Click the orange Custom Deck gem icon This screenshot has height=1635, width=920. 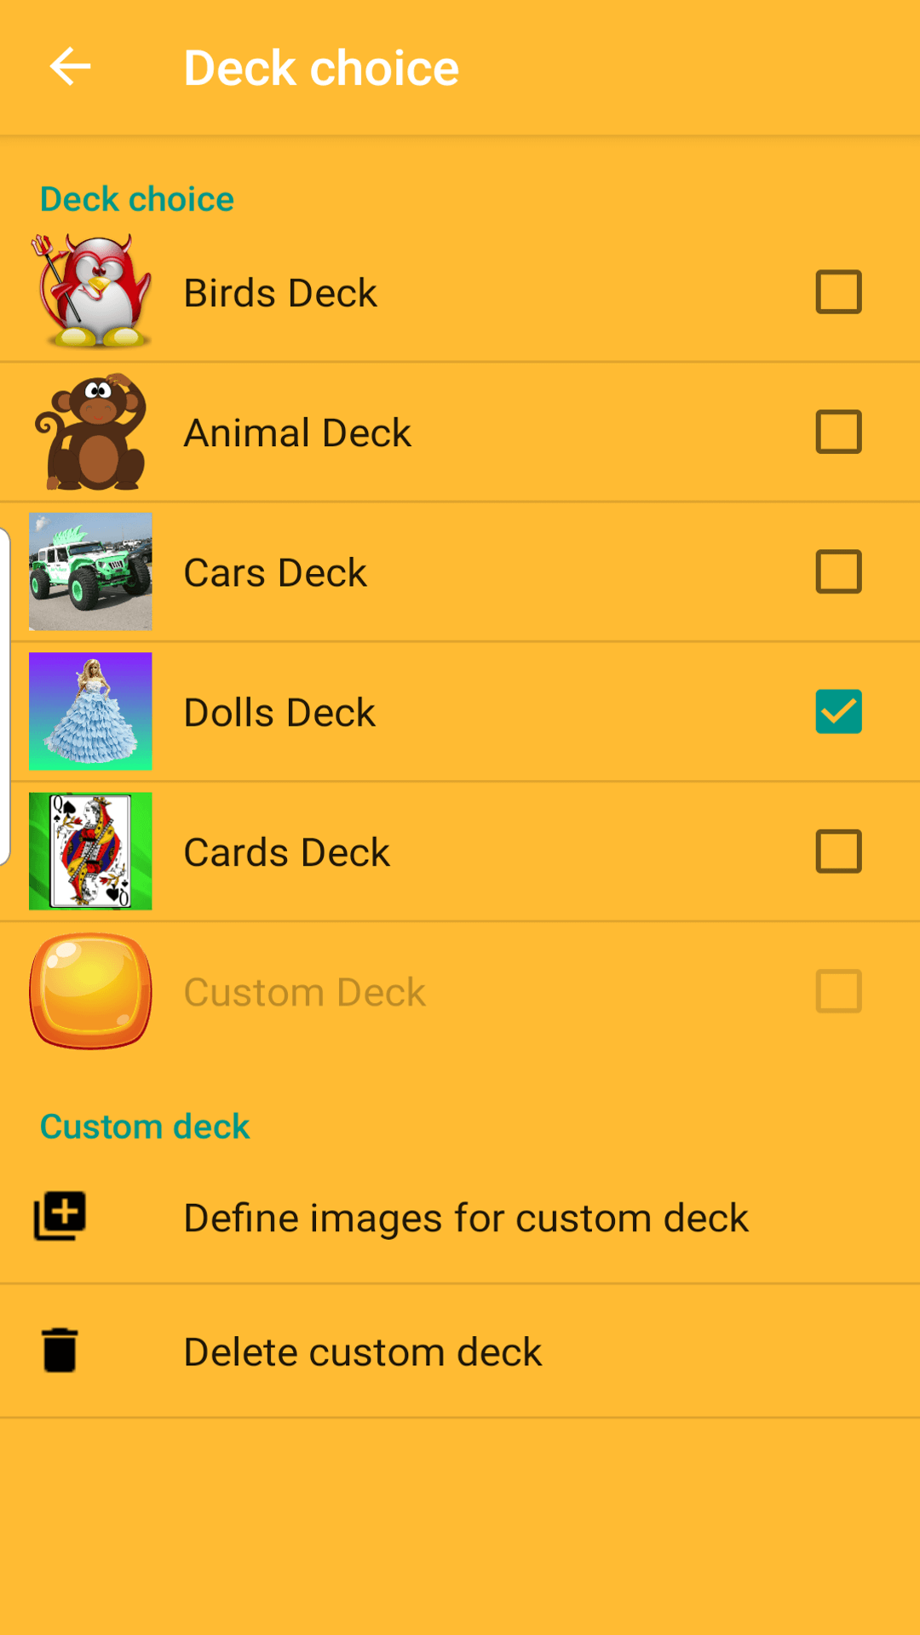(90, 991)
